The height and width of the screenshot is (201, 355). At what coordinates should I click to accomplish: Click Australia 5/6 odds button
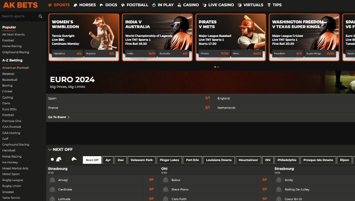[174, 54]
